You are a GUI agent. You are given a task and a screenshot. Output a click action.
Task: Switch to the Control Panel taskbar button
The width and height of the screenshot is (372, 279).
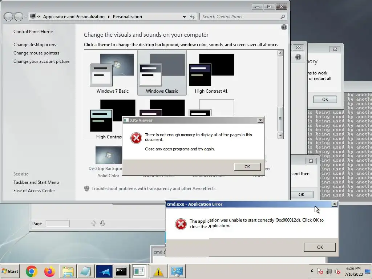point(177,271)
